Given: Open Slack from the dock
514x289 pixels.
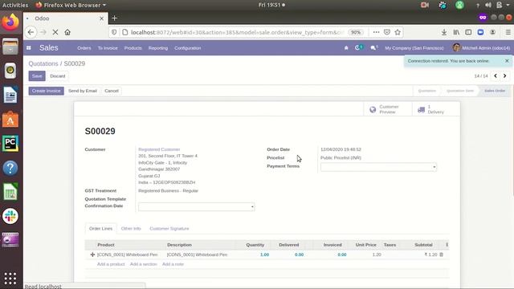Looking at the screenshot, I should coord(10,216).
